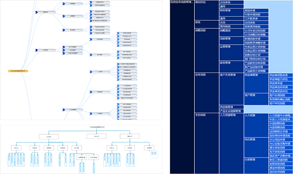This screenshot has width=293, height=174.
Task: Click the blue arrow icon on the 业务流程 mind map node
Action: 37,50
